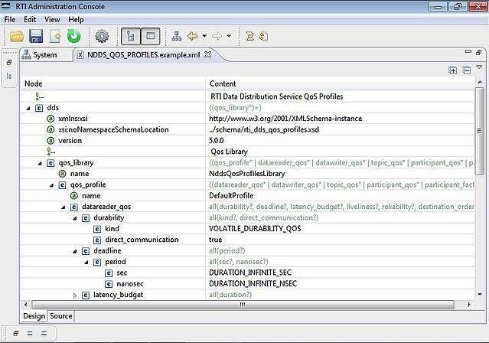
Task: Select the nanosec element row
Action: pos(248,284)
